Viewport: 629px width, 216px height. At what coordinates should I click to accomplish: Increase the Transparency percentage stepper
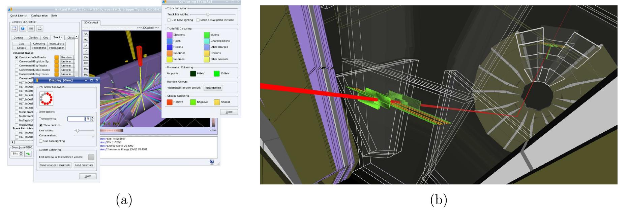click(92, 118)
